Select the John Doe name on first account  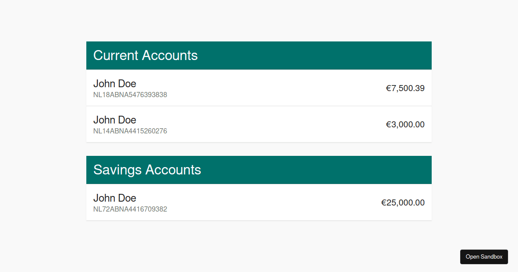(x=114, y=83)
